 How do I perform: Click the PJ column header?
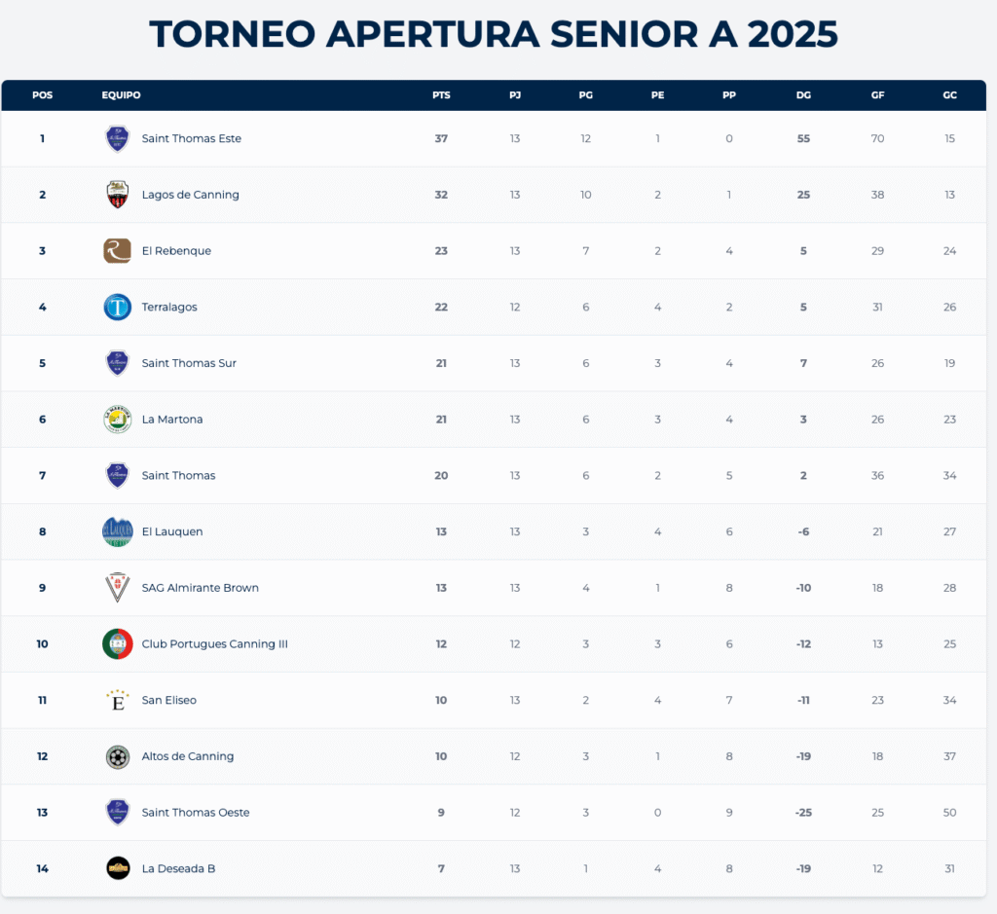(515, 95)
